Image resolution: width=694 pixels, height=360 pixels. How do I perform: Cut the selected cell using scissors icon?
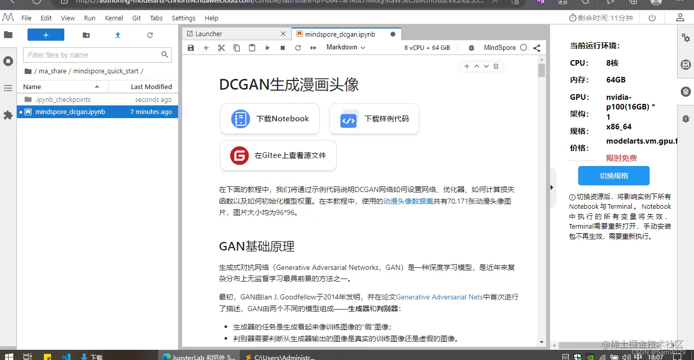tap(221, 47)
